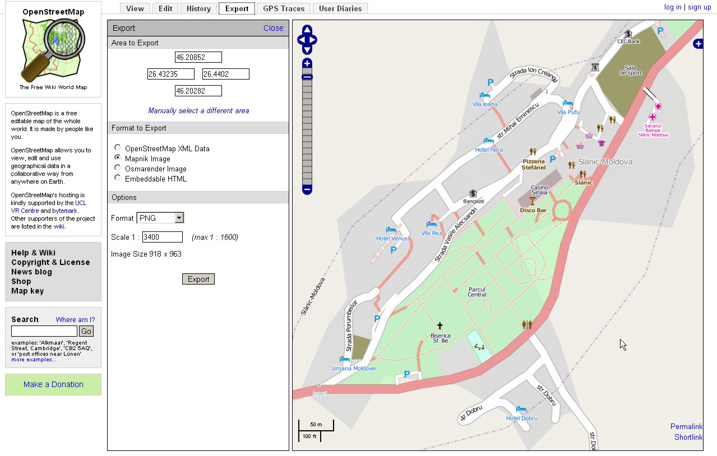Image resolution: width=717 pixels, height=456 pixels.
Task: Click the Hotel Dobru bed icon
Action: tap(521, 410)
